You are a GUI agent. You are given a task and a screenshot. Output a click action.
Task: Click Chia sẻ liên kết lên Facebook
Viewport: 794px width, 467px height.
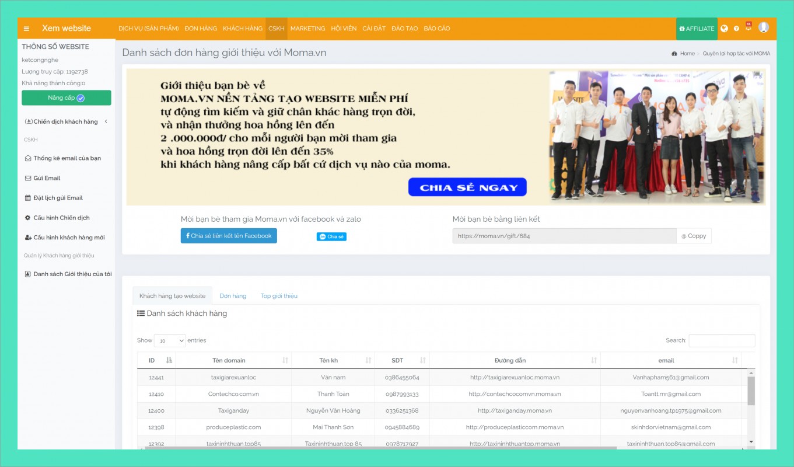[229, 236]
